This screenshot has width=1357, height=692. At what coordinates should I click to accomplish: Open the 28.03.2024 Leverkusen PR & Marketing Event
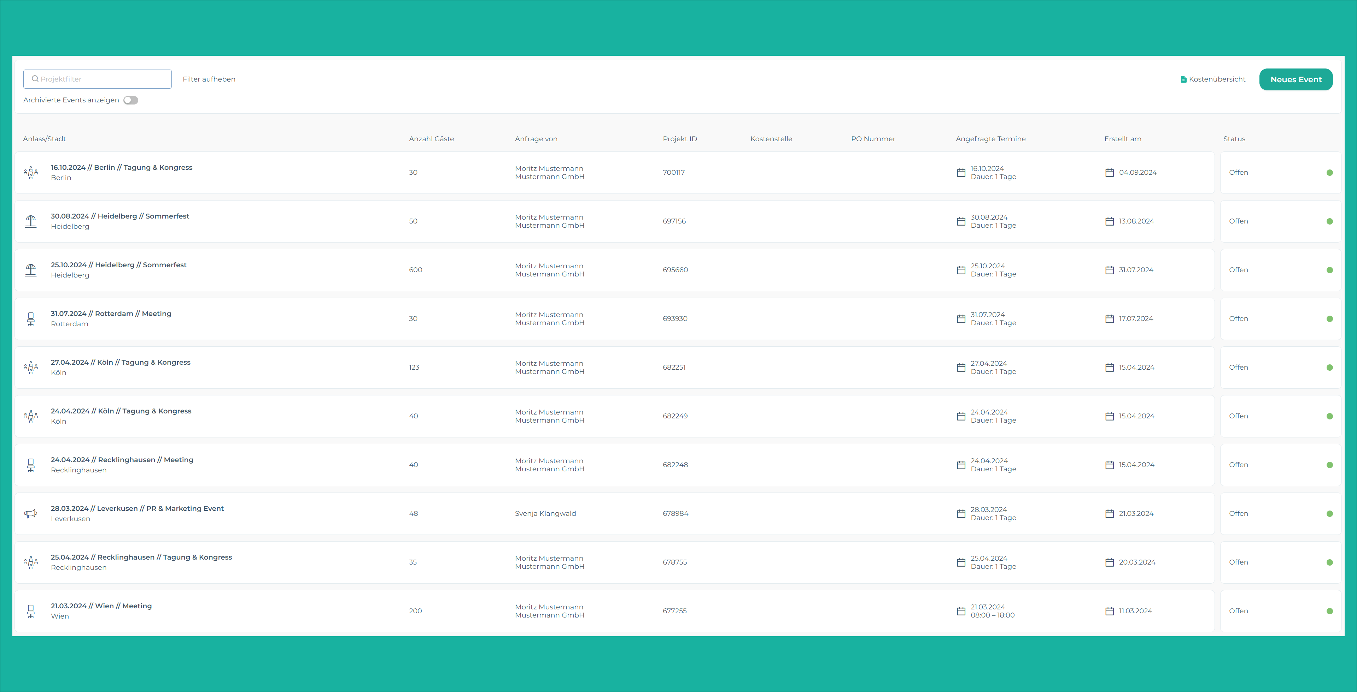[137, 508]
